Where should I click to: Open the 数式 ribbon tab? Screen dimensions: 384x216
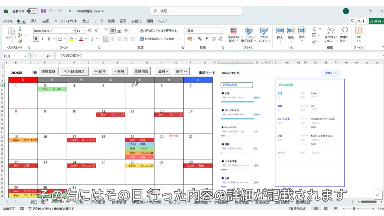point(86,21)
